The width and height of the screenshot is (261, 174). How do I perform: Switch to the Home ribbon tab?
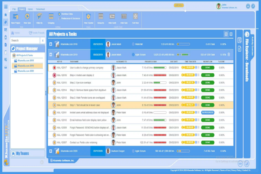30,9
